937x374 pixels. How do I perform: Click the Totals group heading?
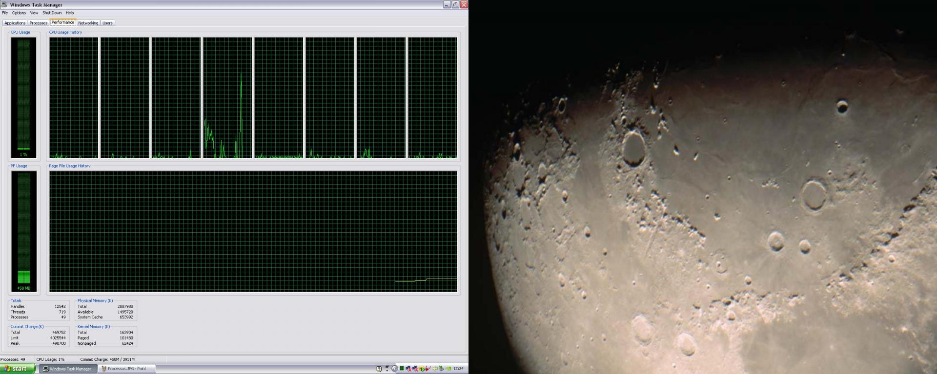coord(16,301)
